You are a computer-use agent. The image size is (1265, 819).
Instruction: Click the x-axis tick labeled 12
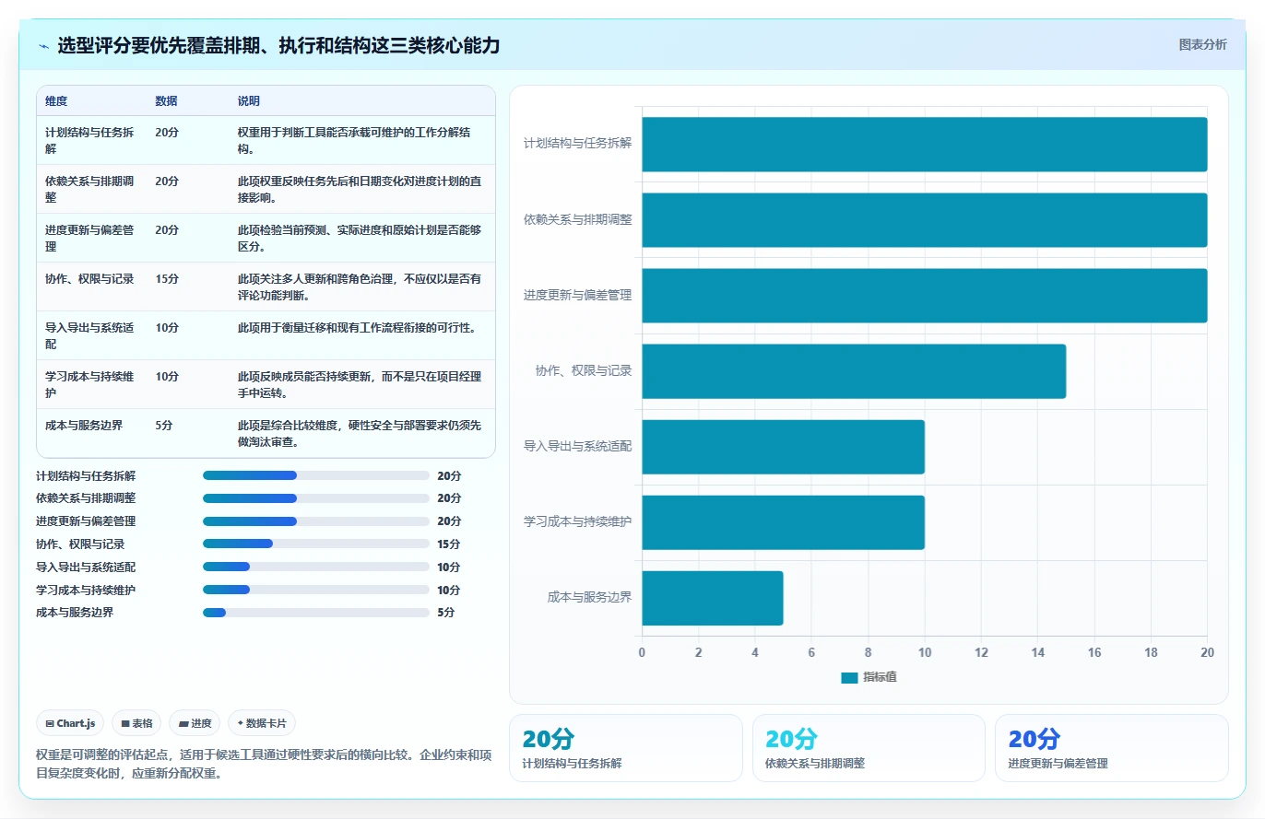981,652
